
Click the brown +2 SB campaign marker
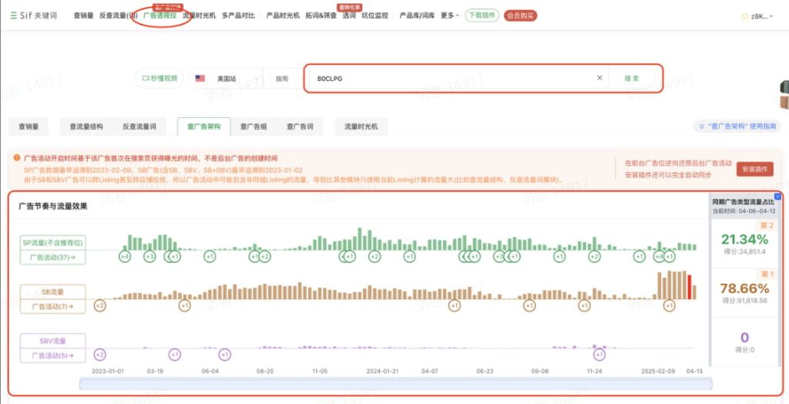99,306
